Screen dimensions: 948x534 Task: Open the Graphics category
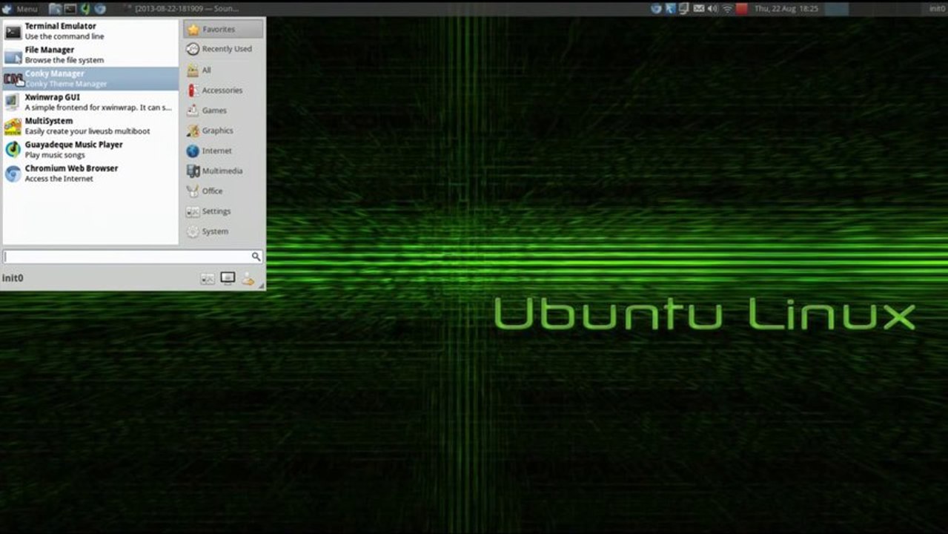(x=223, y=131)
